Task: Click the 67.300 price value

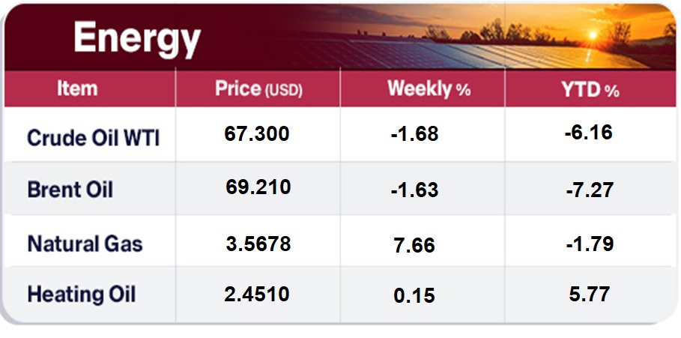Action: pos(257,134)
